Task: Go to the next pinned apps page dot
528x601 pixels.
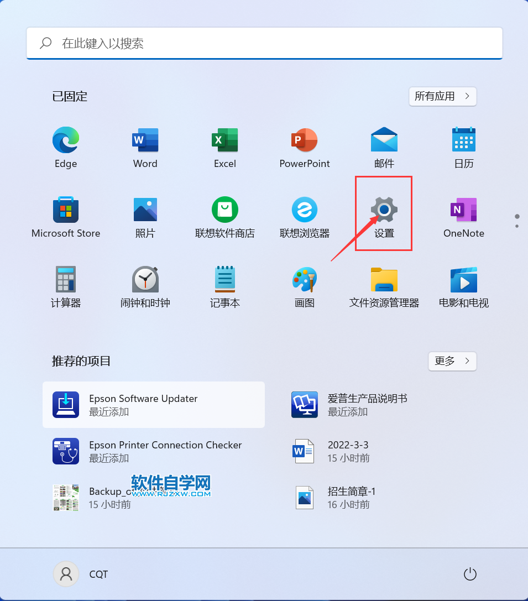Action: tap(517, 226)
